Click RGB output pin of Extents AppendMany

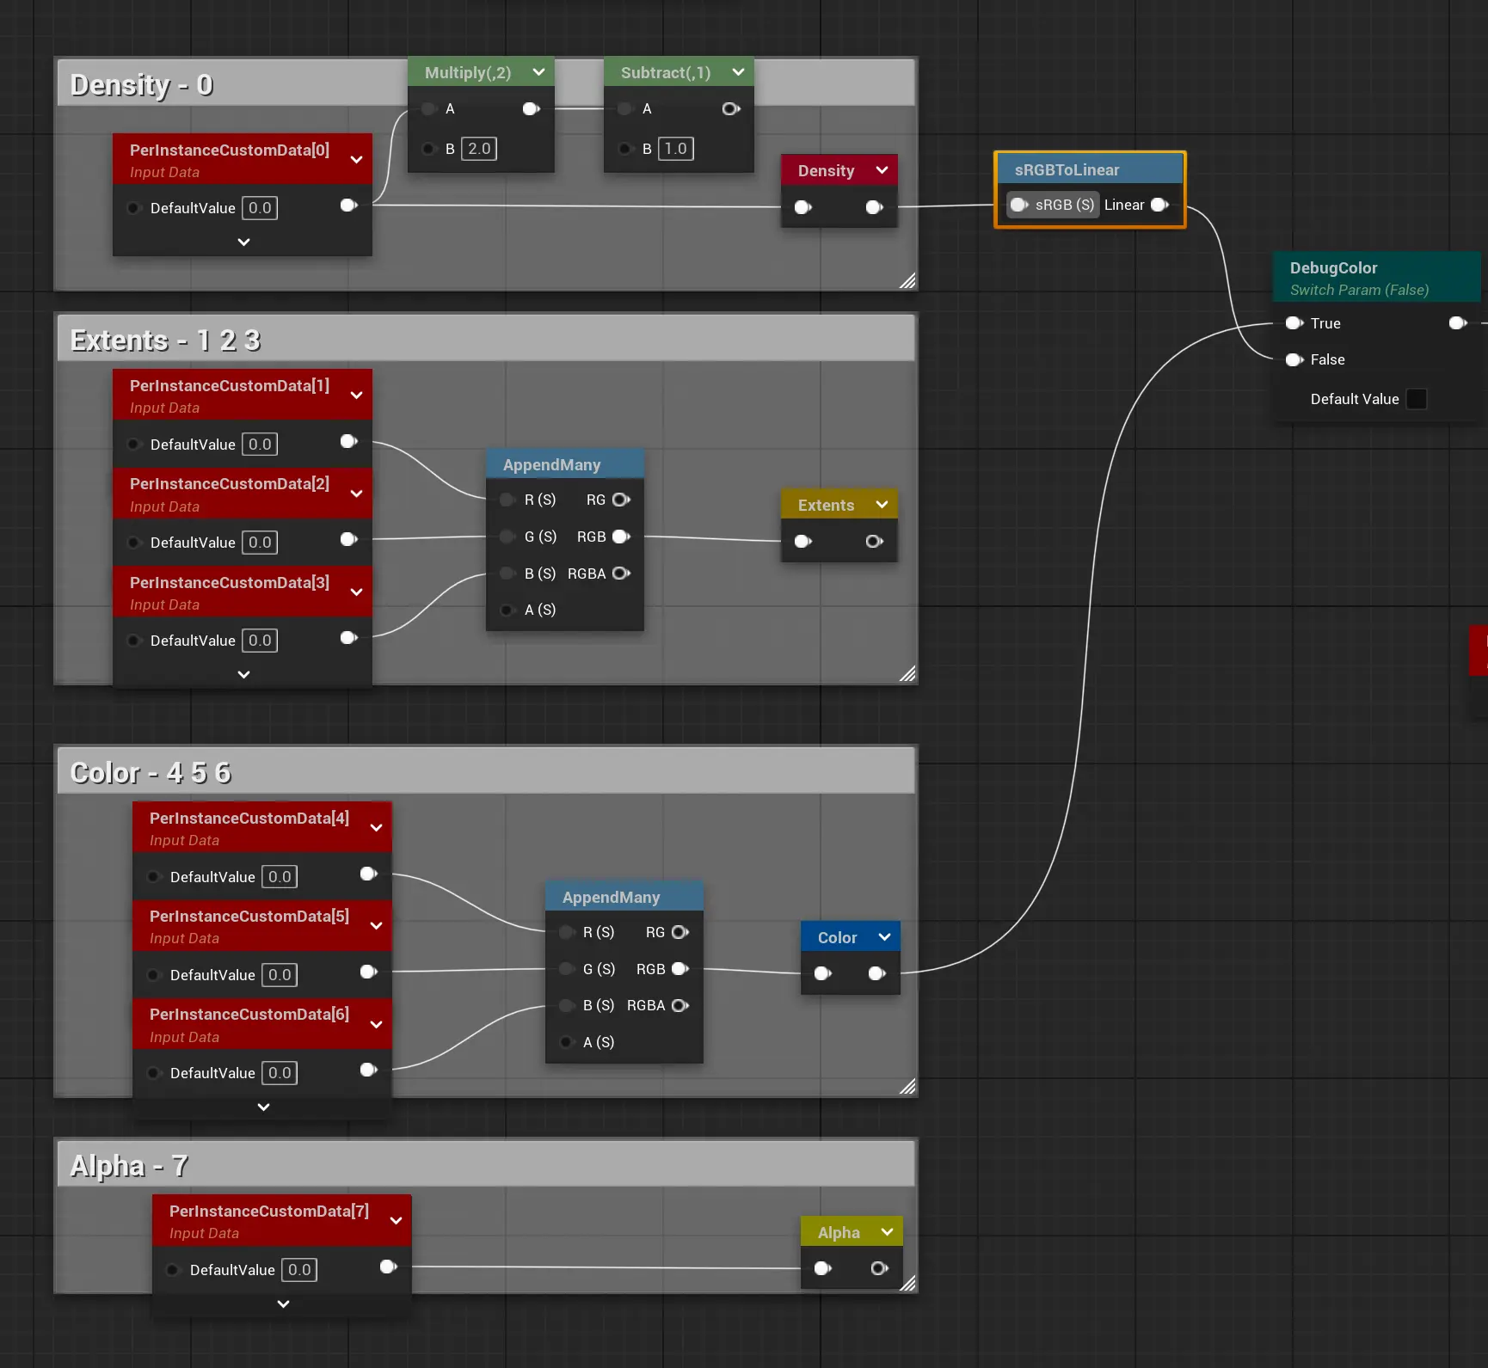(621, 537)
